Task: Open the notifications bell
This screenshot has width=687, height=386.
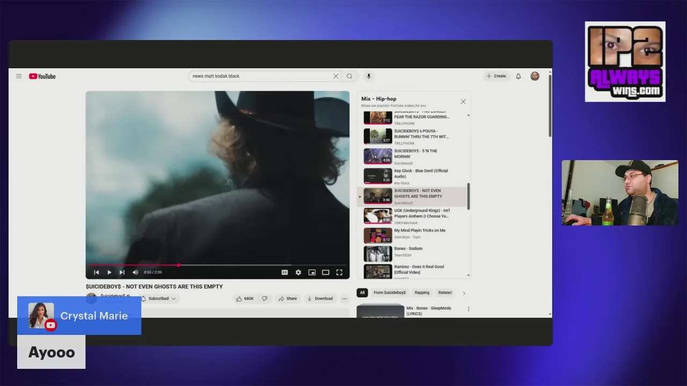Action: (518, 76)
